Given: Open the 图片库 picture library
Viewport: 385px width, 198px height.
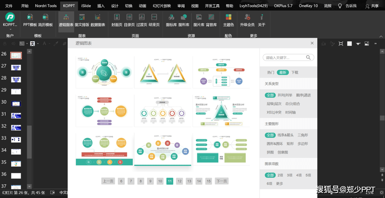Looking at the screenshot, I should 199,20.
